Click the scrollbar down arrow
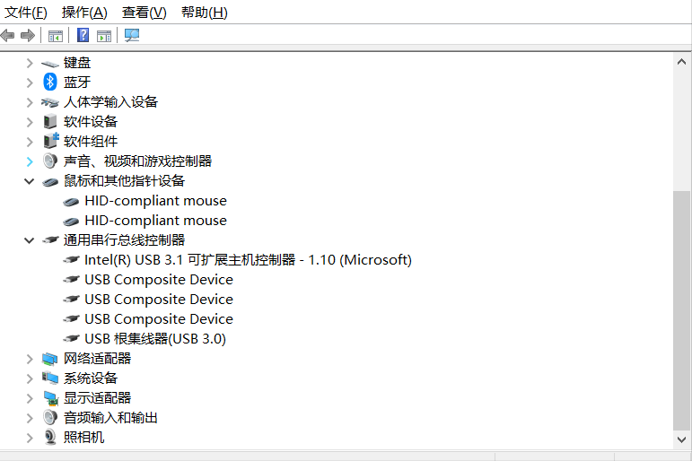 click(681, 439)
